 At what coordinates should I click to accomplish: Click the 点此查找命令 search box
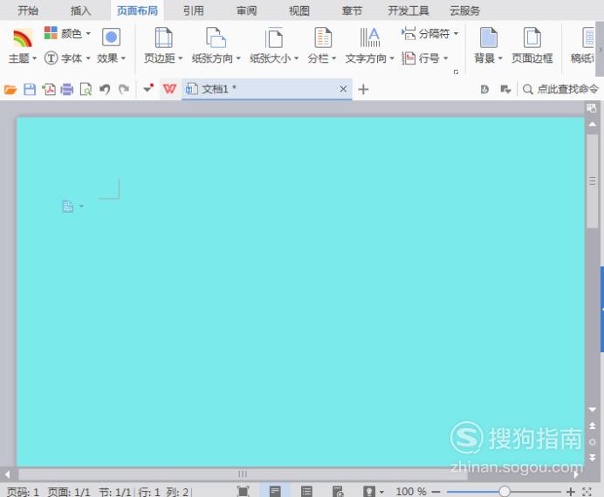pyautogui.click(x=560, y=89)
